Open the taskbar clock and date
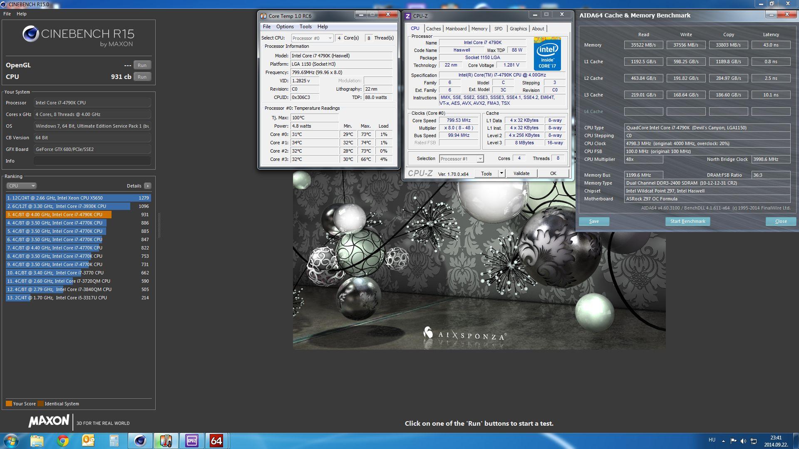The height and width of the screenshot is (449, 799). [x=776, y=441]
